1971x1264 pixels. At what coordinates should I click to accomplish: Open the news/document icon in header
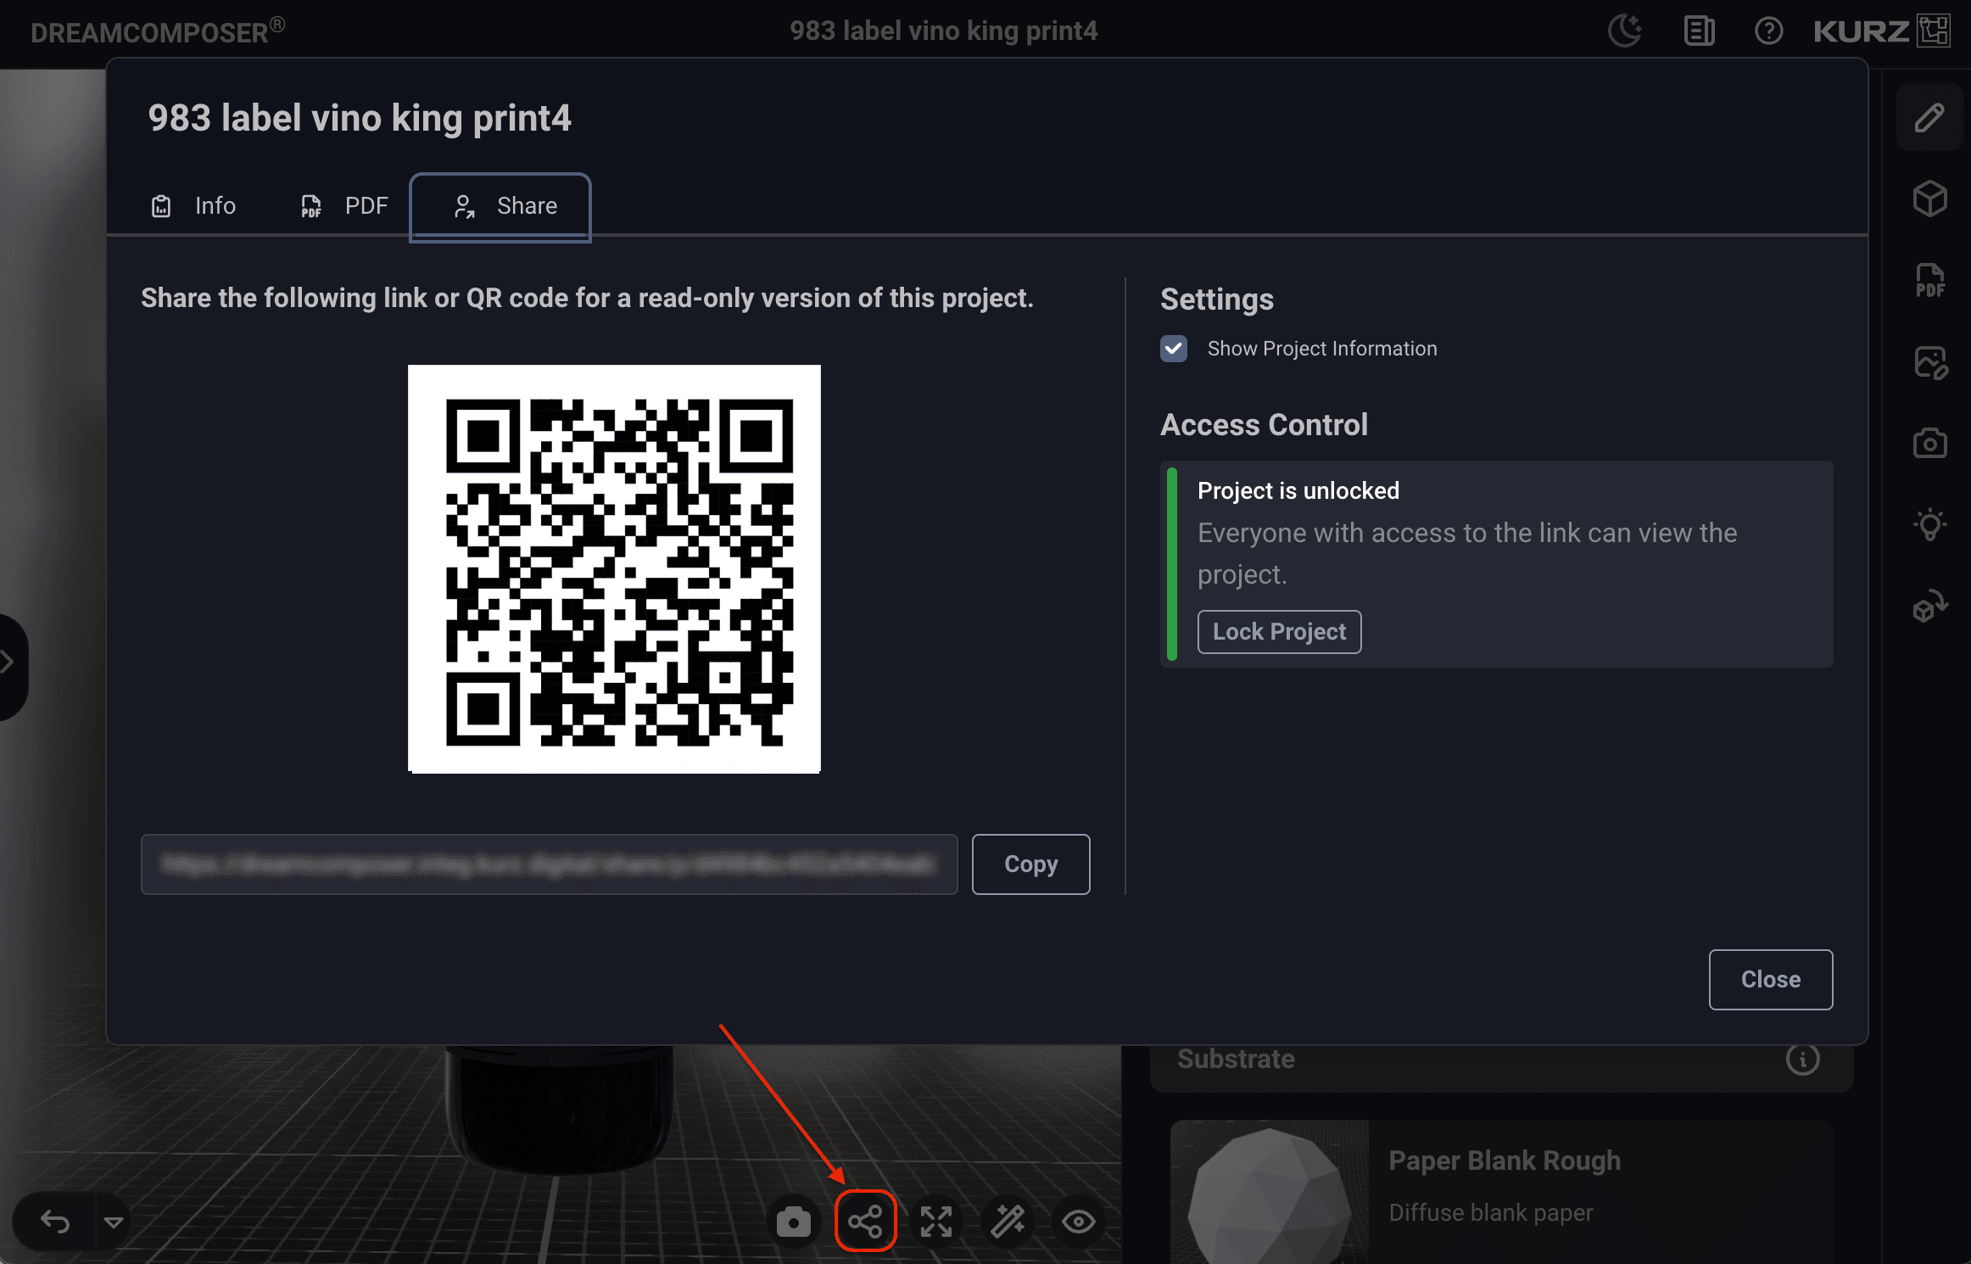(1699, 31)
